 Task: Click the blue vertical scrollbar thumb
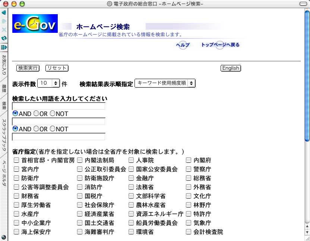click(307, 76)
